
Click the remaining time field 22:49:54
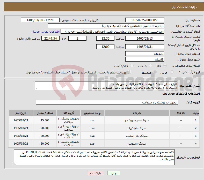tap(50, 38)
